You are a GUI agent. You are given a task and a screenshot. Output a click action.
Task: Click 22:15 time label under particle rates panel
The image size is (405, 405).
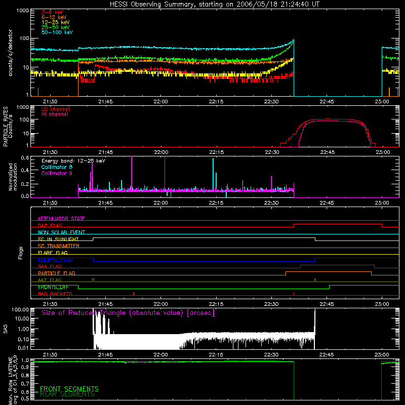pos(217,152)
